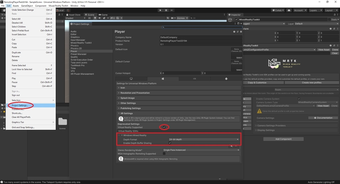Choose Clear All PlayerPrefs menu entry
The width and height of the screenshot is (340, 184).
pos(31,117)
